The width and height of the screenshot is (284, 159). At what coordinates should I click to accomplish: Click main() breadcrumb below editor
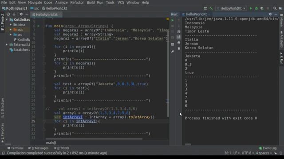(51, 143)
